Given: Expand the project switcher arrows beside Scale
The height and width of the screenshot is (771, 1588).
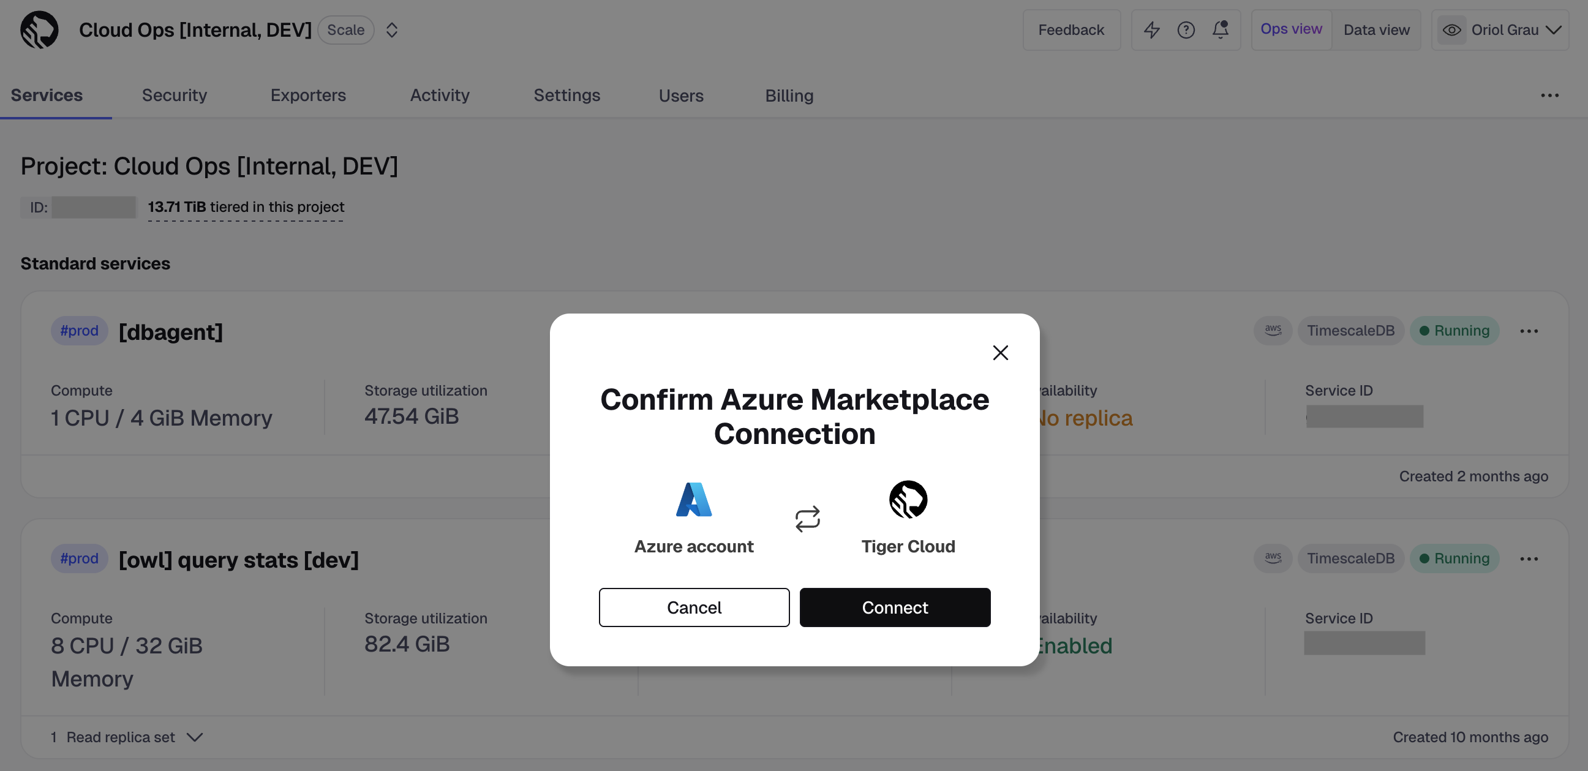Looking at the screenshot, I should click(x=392, y=29).
